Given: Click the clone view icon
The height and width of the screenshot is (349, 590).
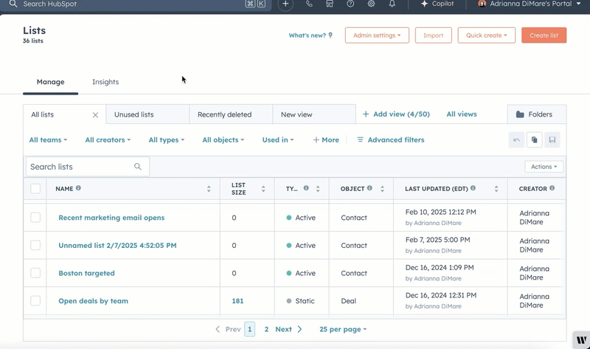Looking at the screenshot, I should click(534, 139).
